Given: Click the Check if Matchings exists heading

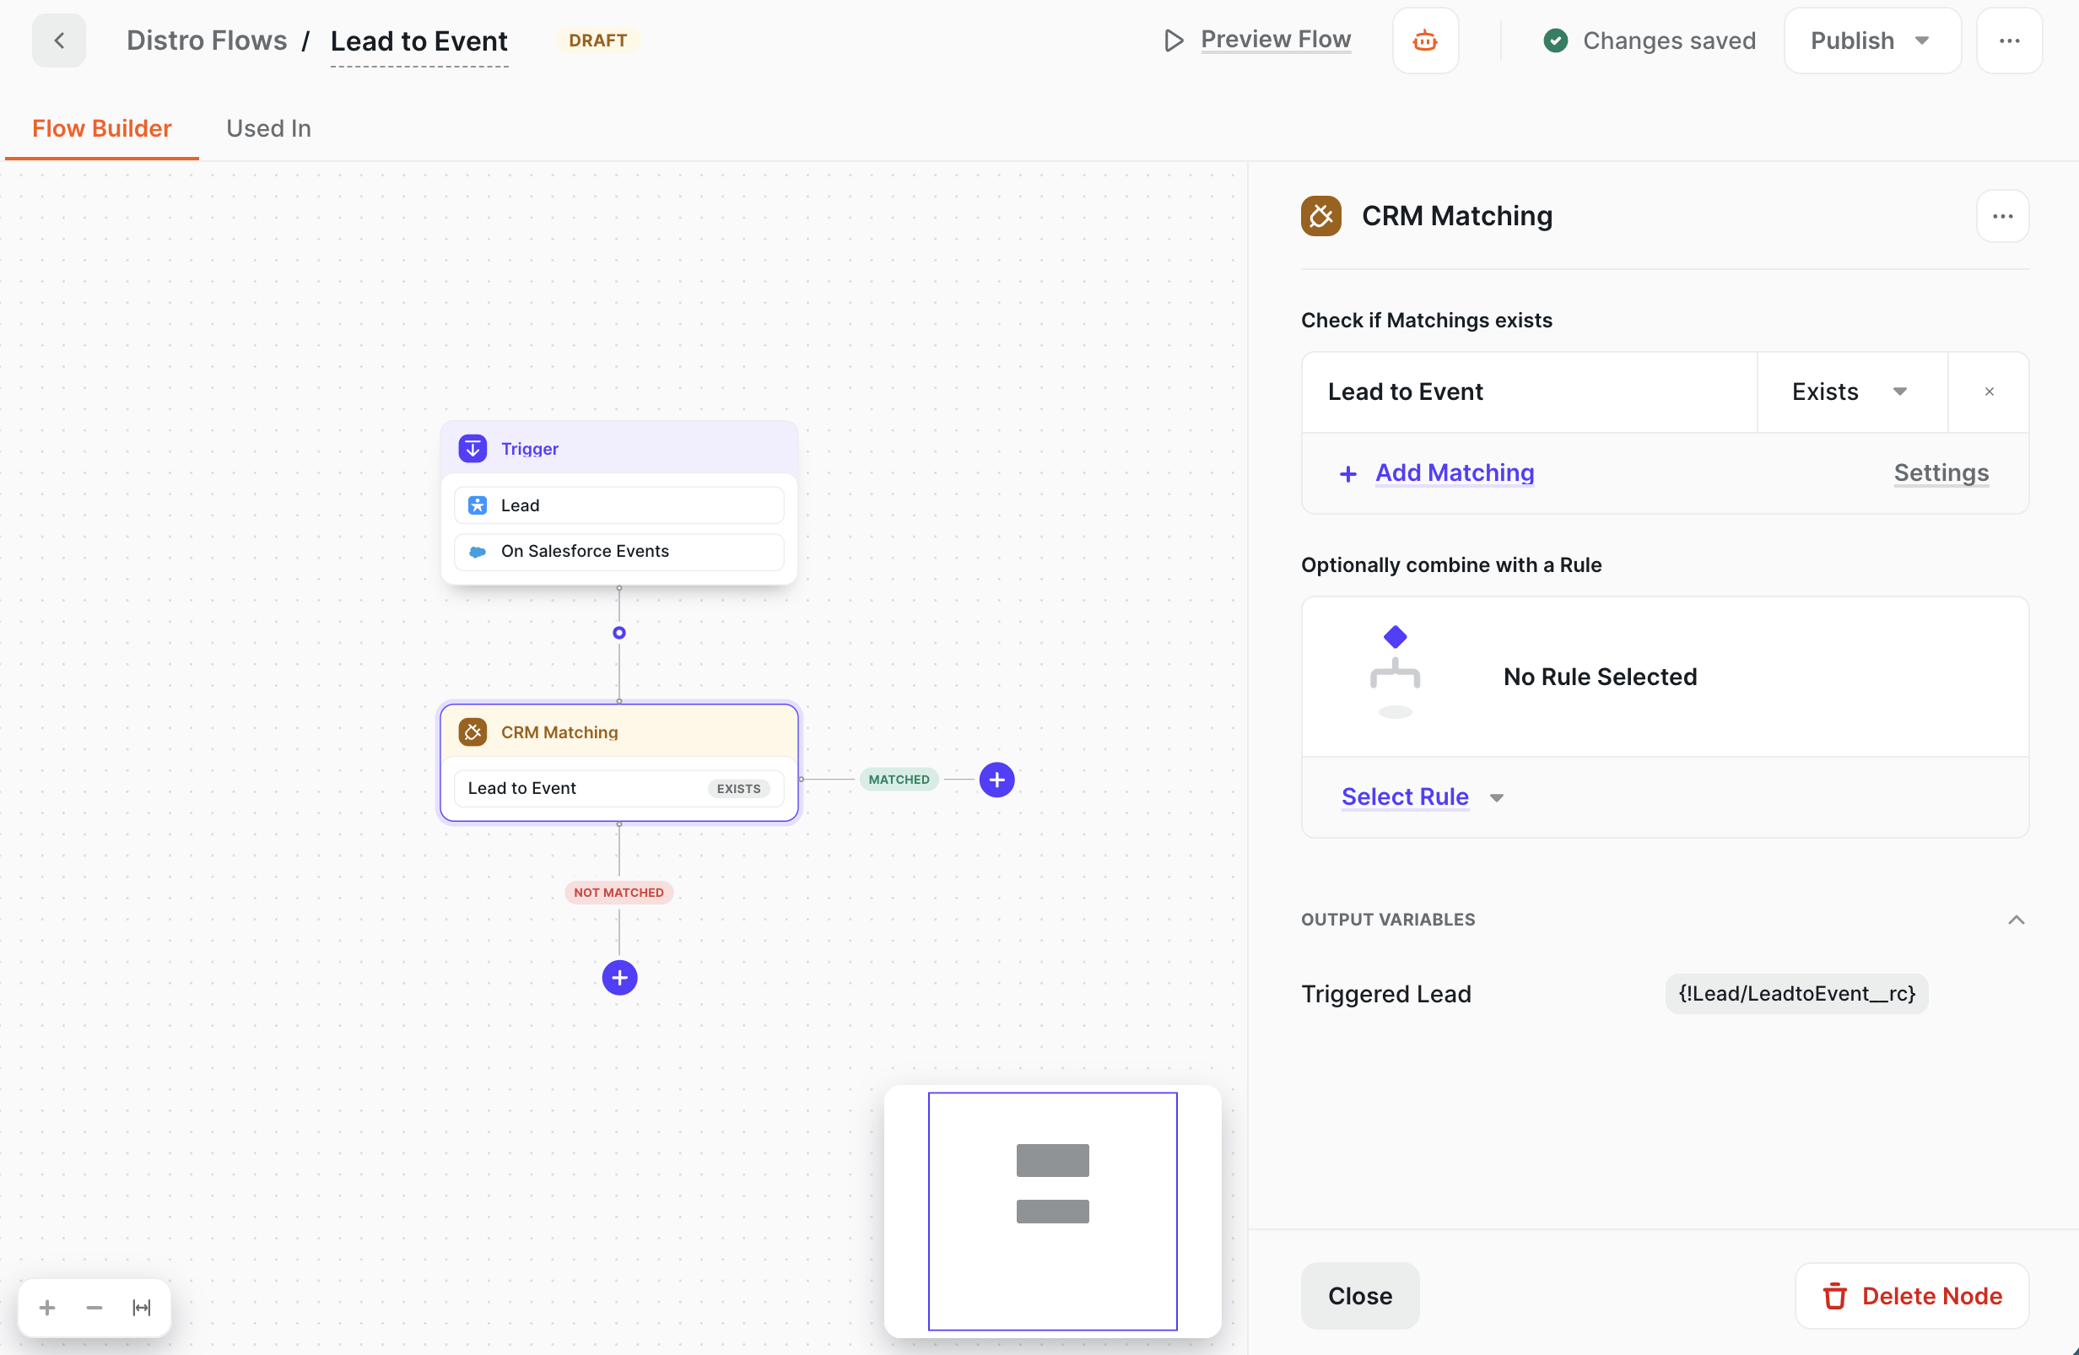Looking at the screenshot, I should point(1426,320).
